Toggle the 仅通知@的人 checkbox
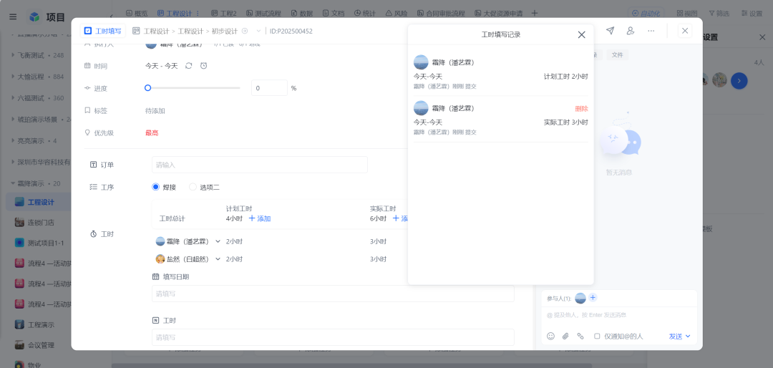The height and width of the screenshot is (368, 773). [597, 336]
